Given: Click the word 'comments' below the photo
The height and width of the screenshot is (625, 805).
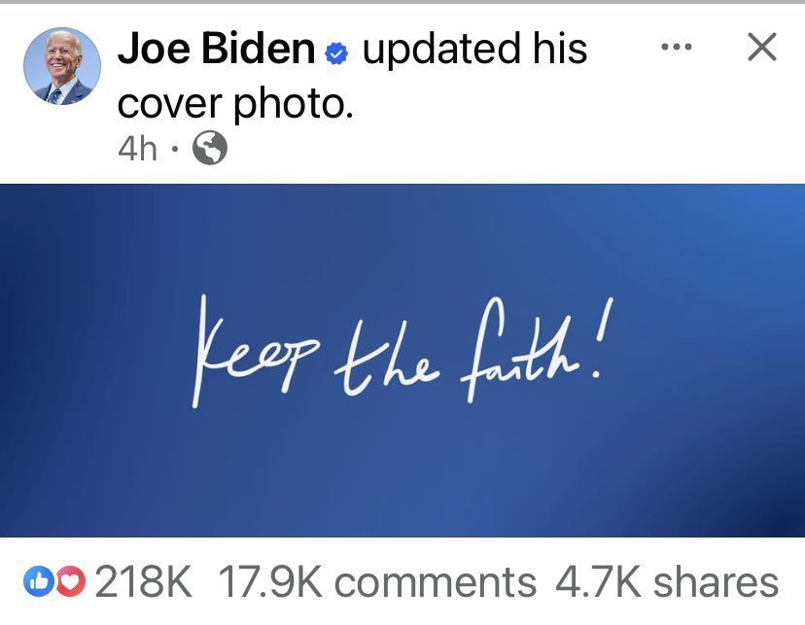Looking at the screenshot, I should click(436, 583).
